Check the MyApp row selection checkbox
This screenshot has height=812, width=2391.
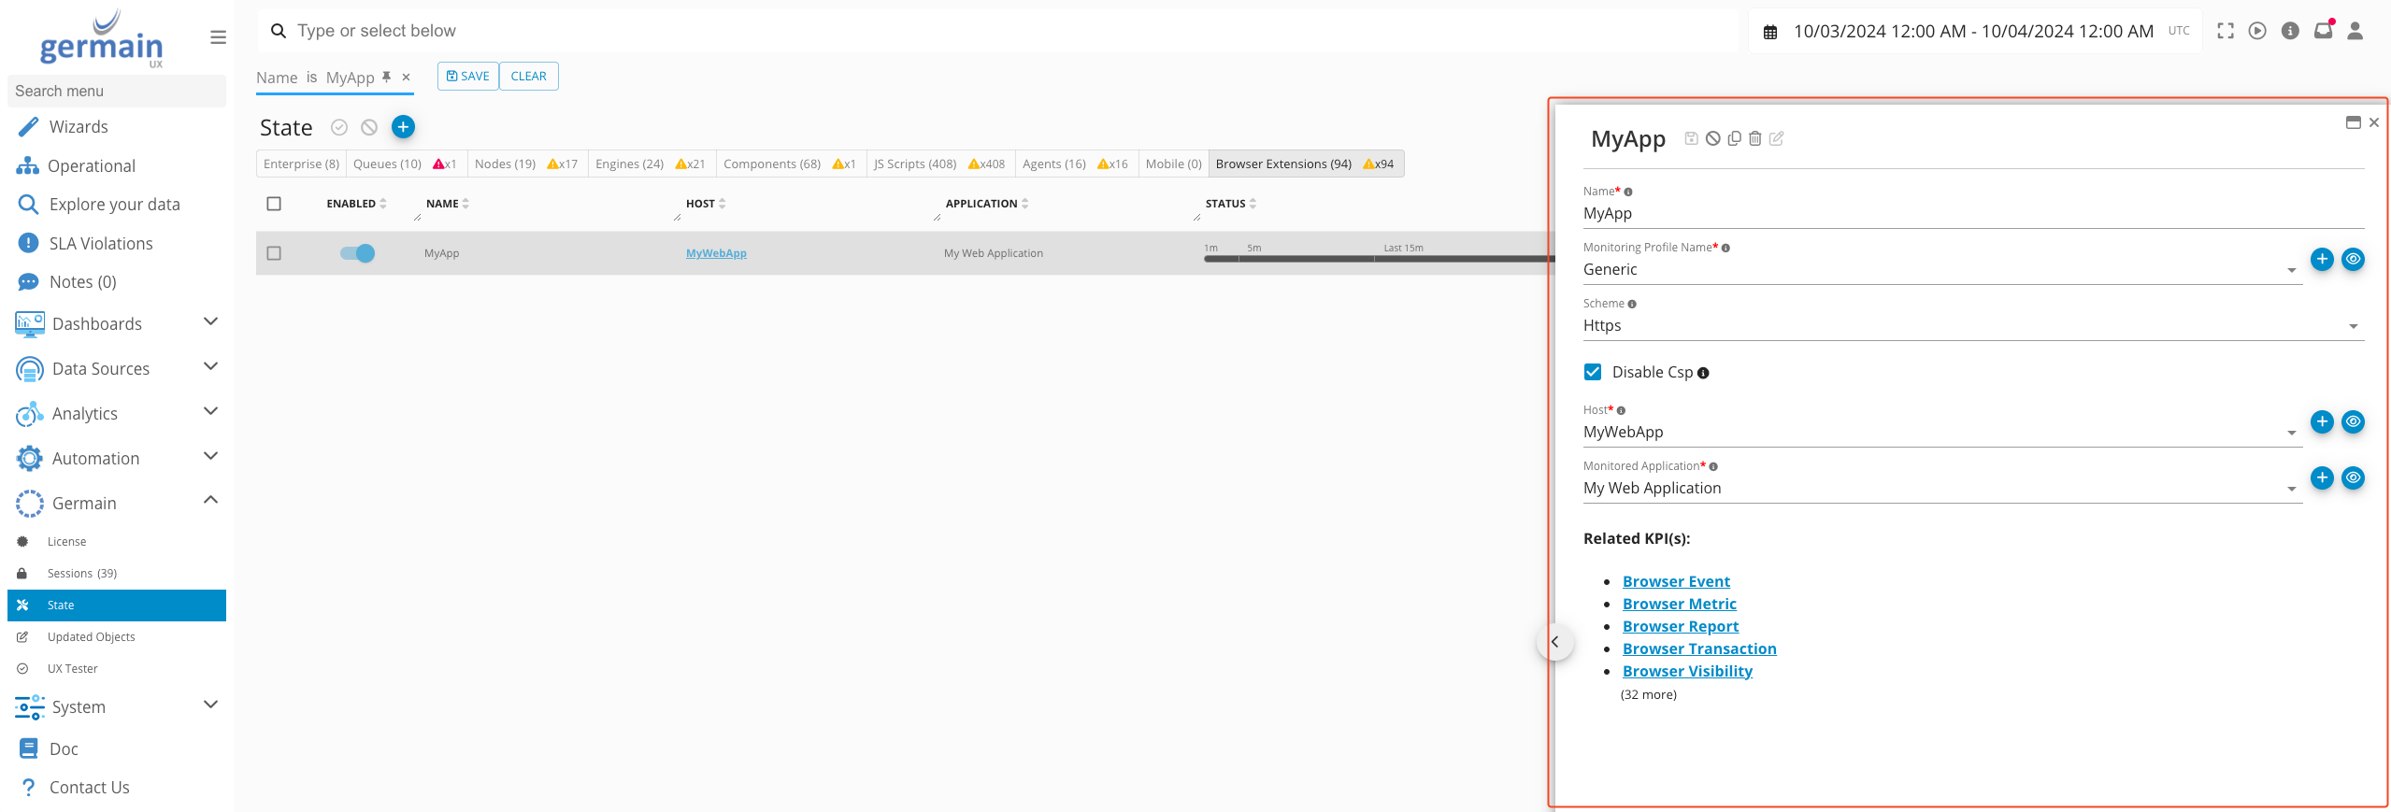274,253
